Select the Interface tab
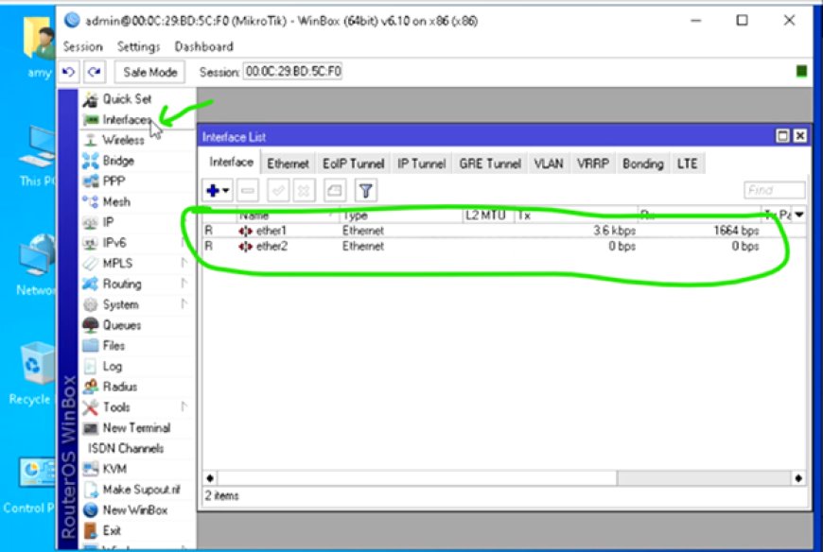 click(x=231, y=162)
